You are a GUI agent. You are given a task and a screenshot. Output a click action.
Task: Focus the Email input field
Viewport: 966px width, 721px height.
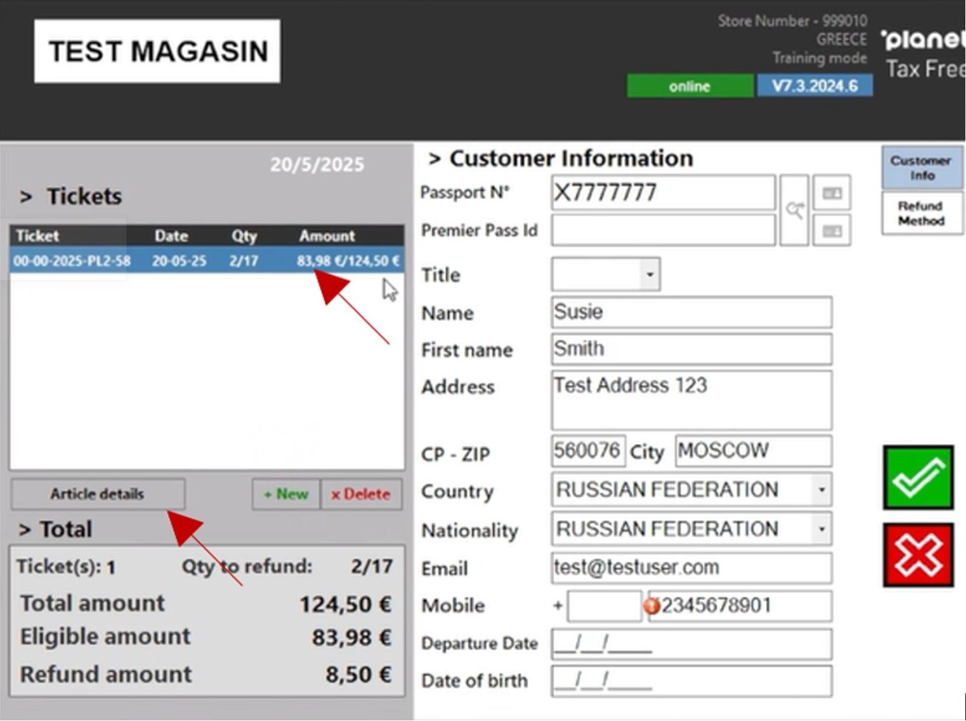click(691, 568)
